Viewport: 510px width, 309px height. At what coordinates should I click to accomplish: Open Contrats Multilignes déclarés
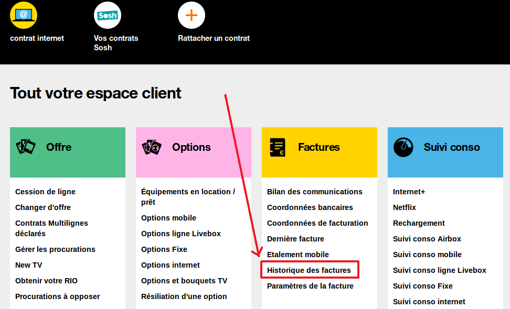(51, 228)
